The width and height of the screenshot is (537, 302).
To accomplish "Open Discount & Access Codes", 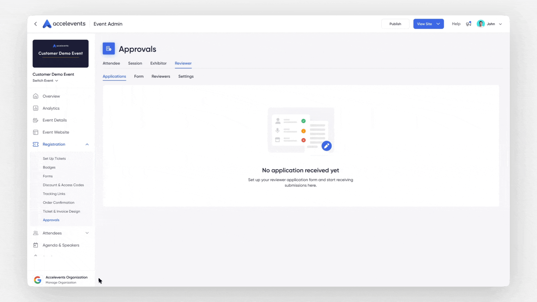I will click(63, 185).
